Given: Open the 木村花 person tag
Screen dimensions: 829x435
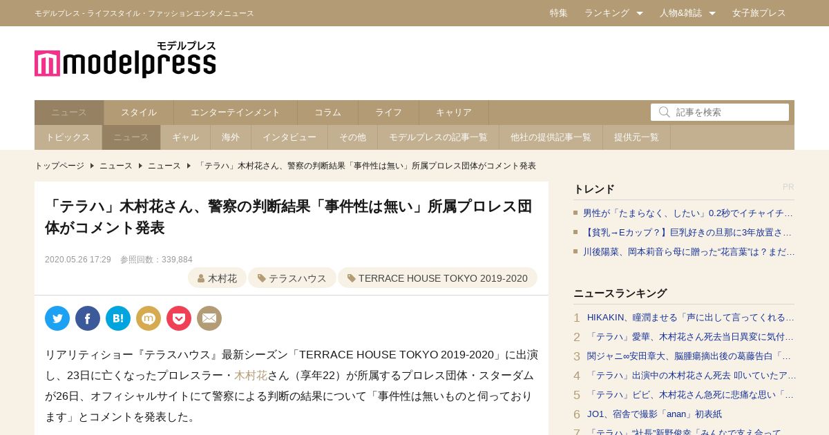Looking at the screenshot, I should click(217, 278).
